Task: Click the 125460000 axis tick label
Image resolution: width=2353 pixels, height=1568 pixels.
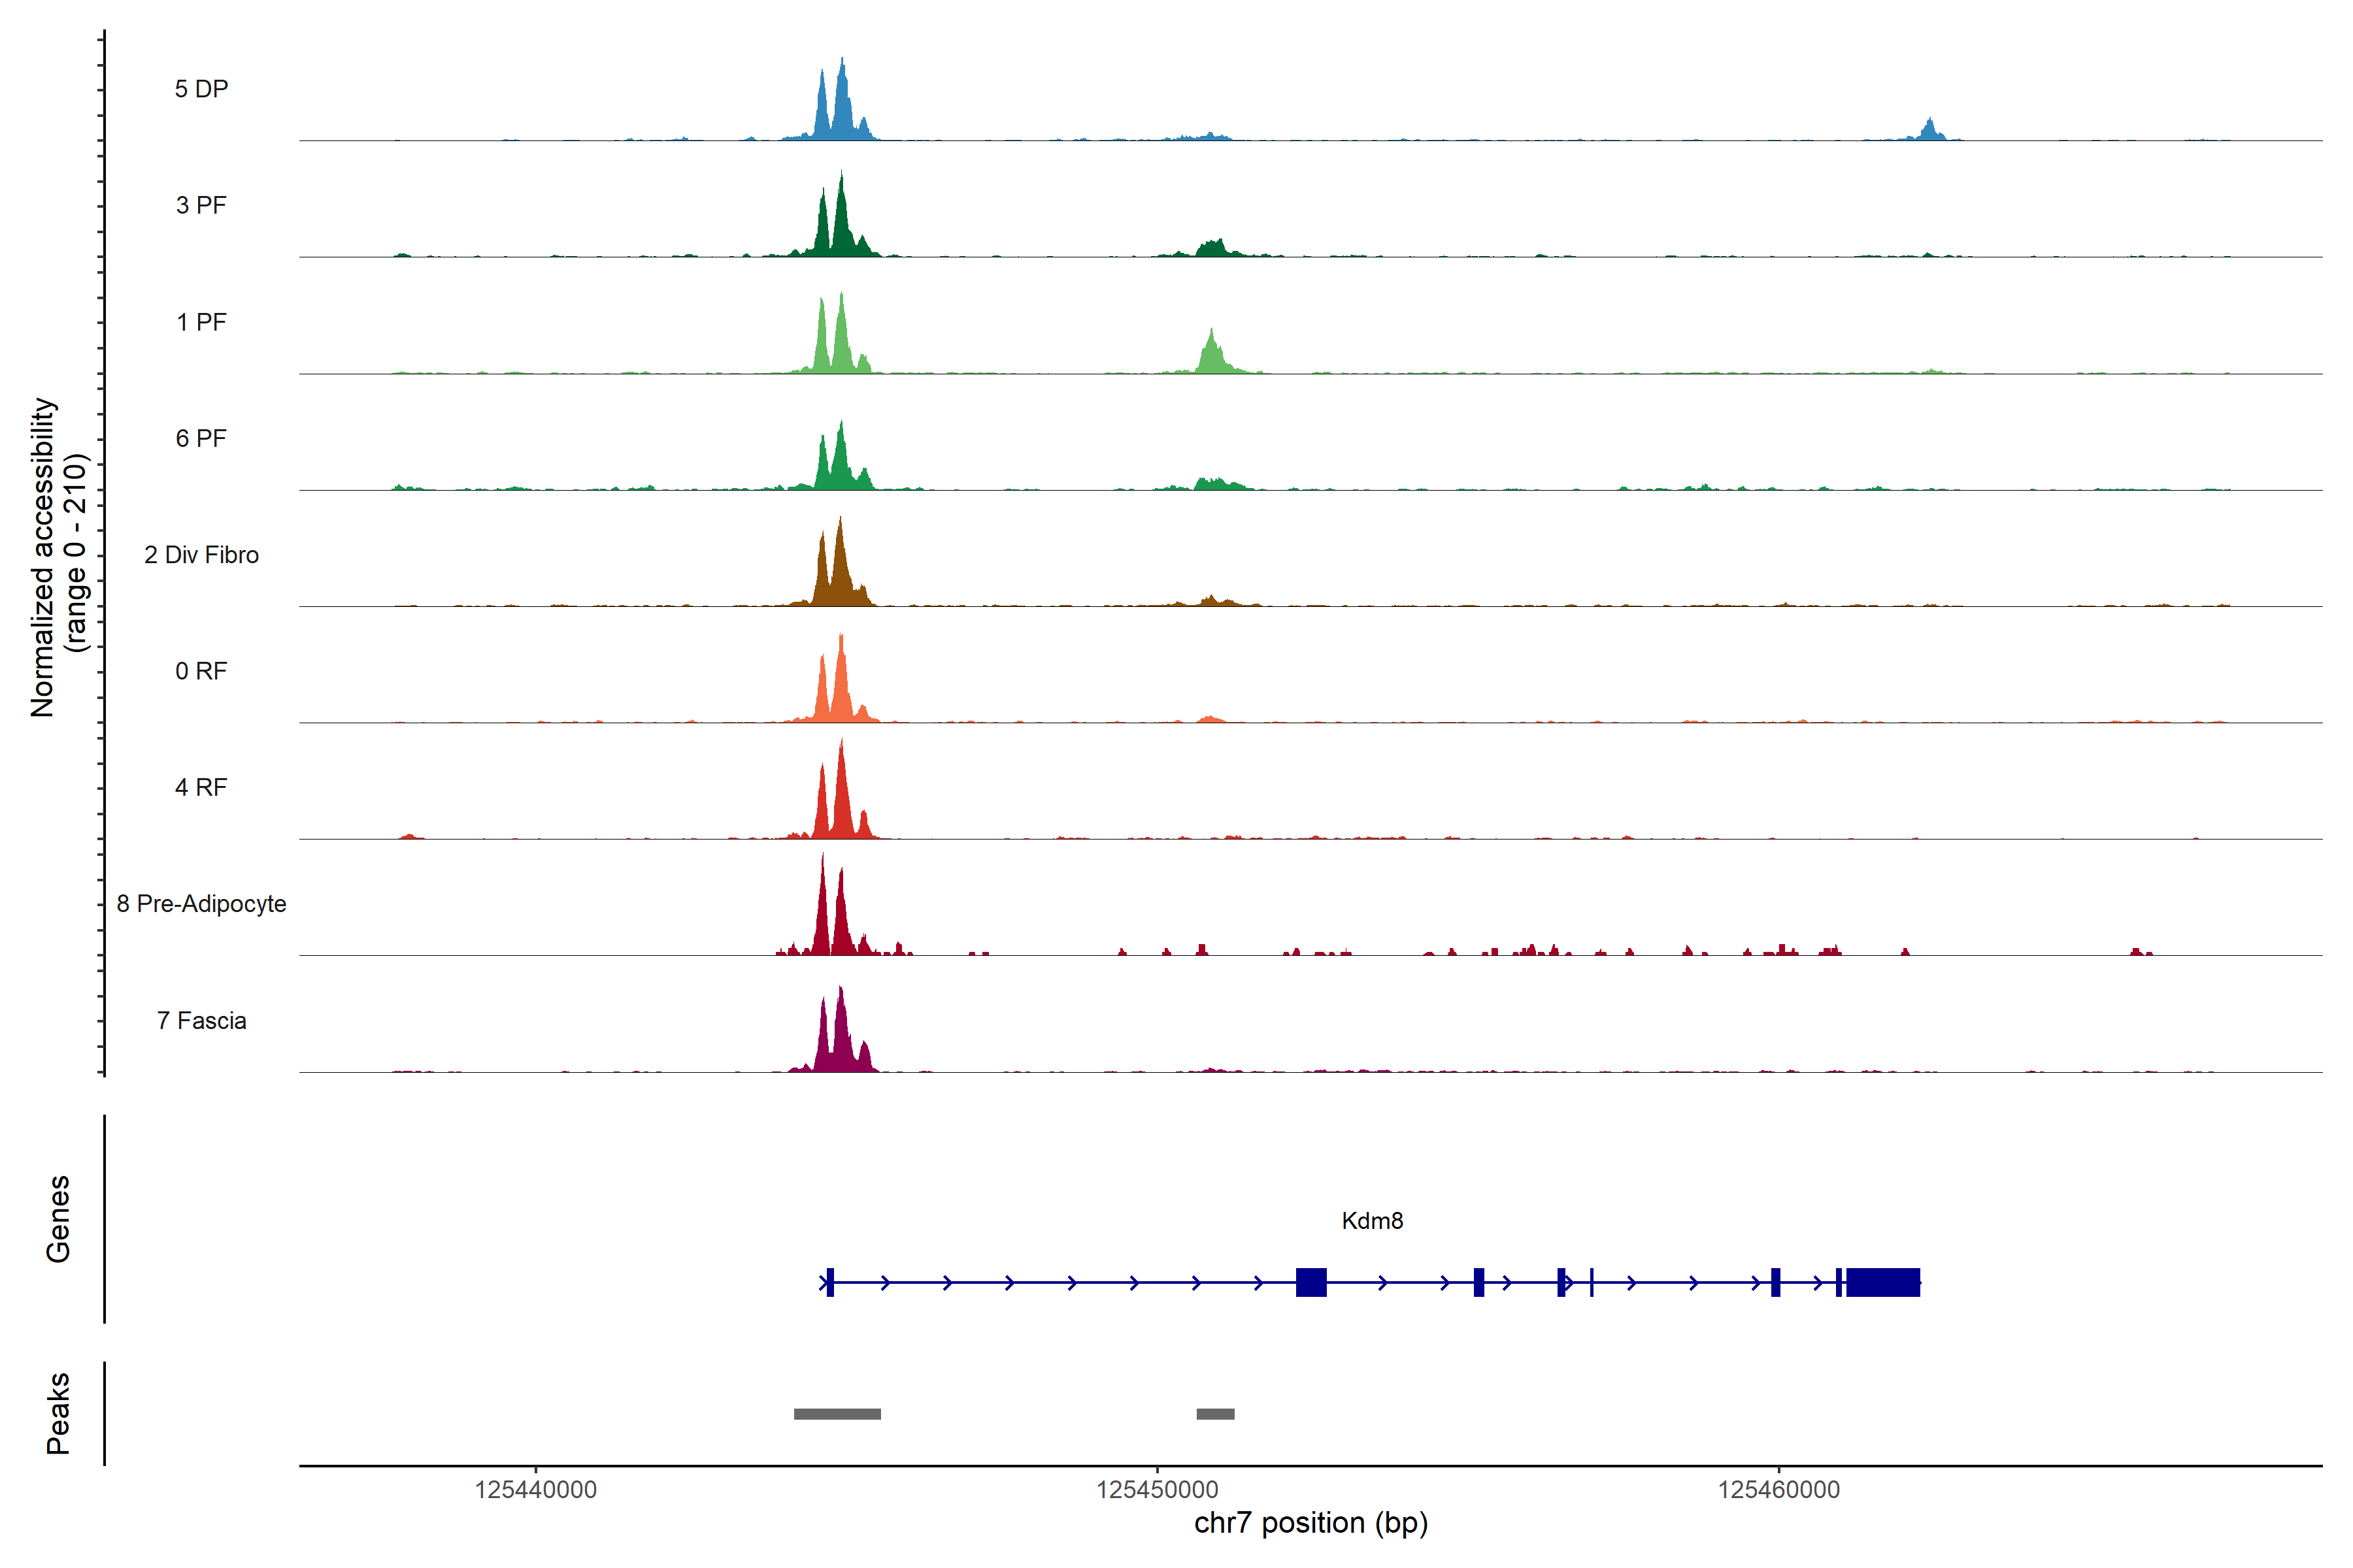Action: (1778, 1490)
